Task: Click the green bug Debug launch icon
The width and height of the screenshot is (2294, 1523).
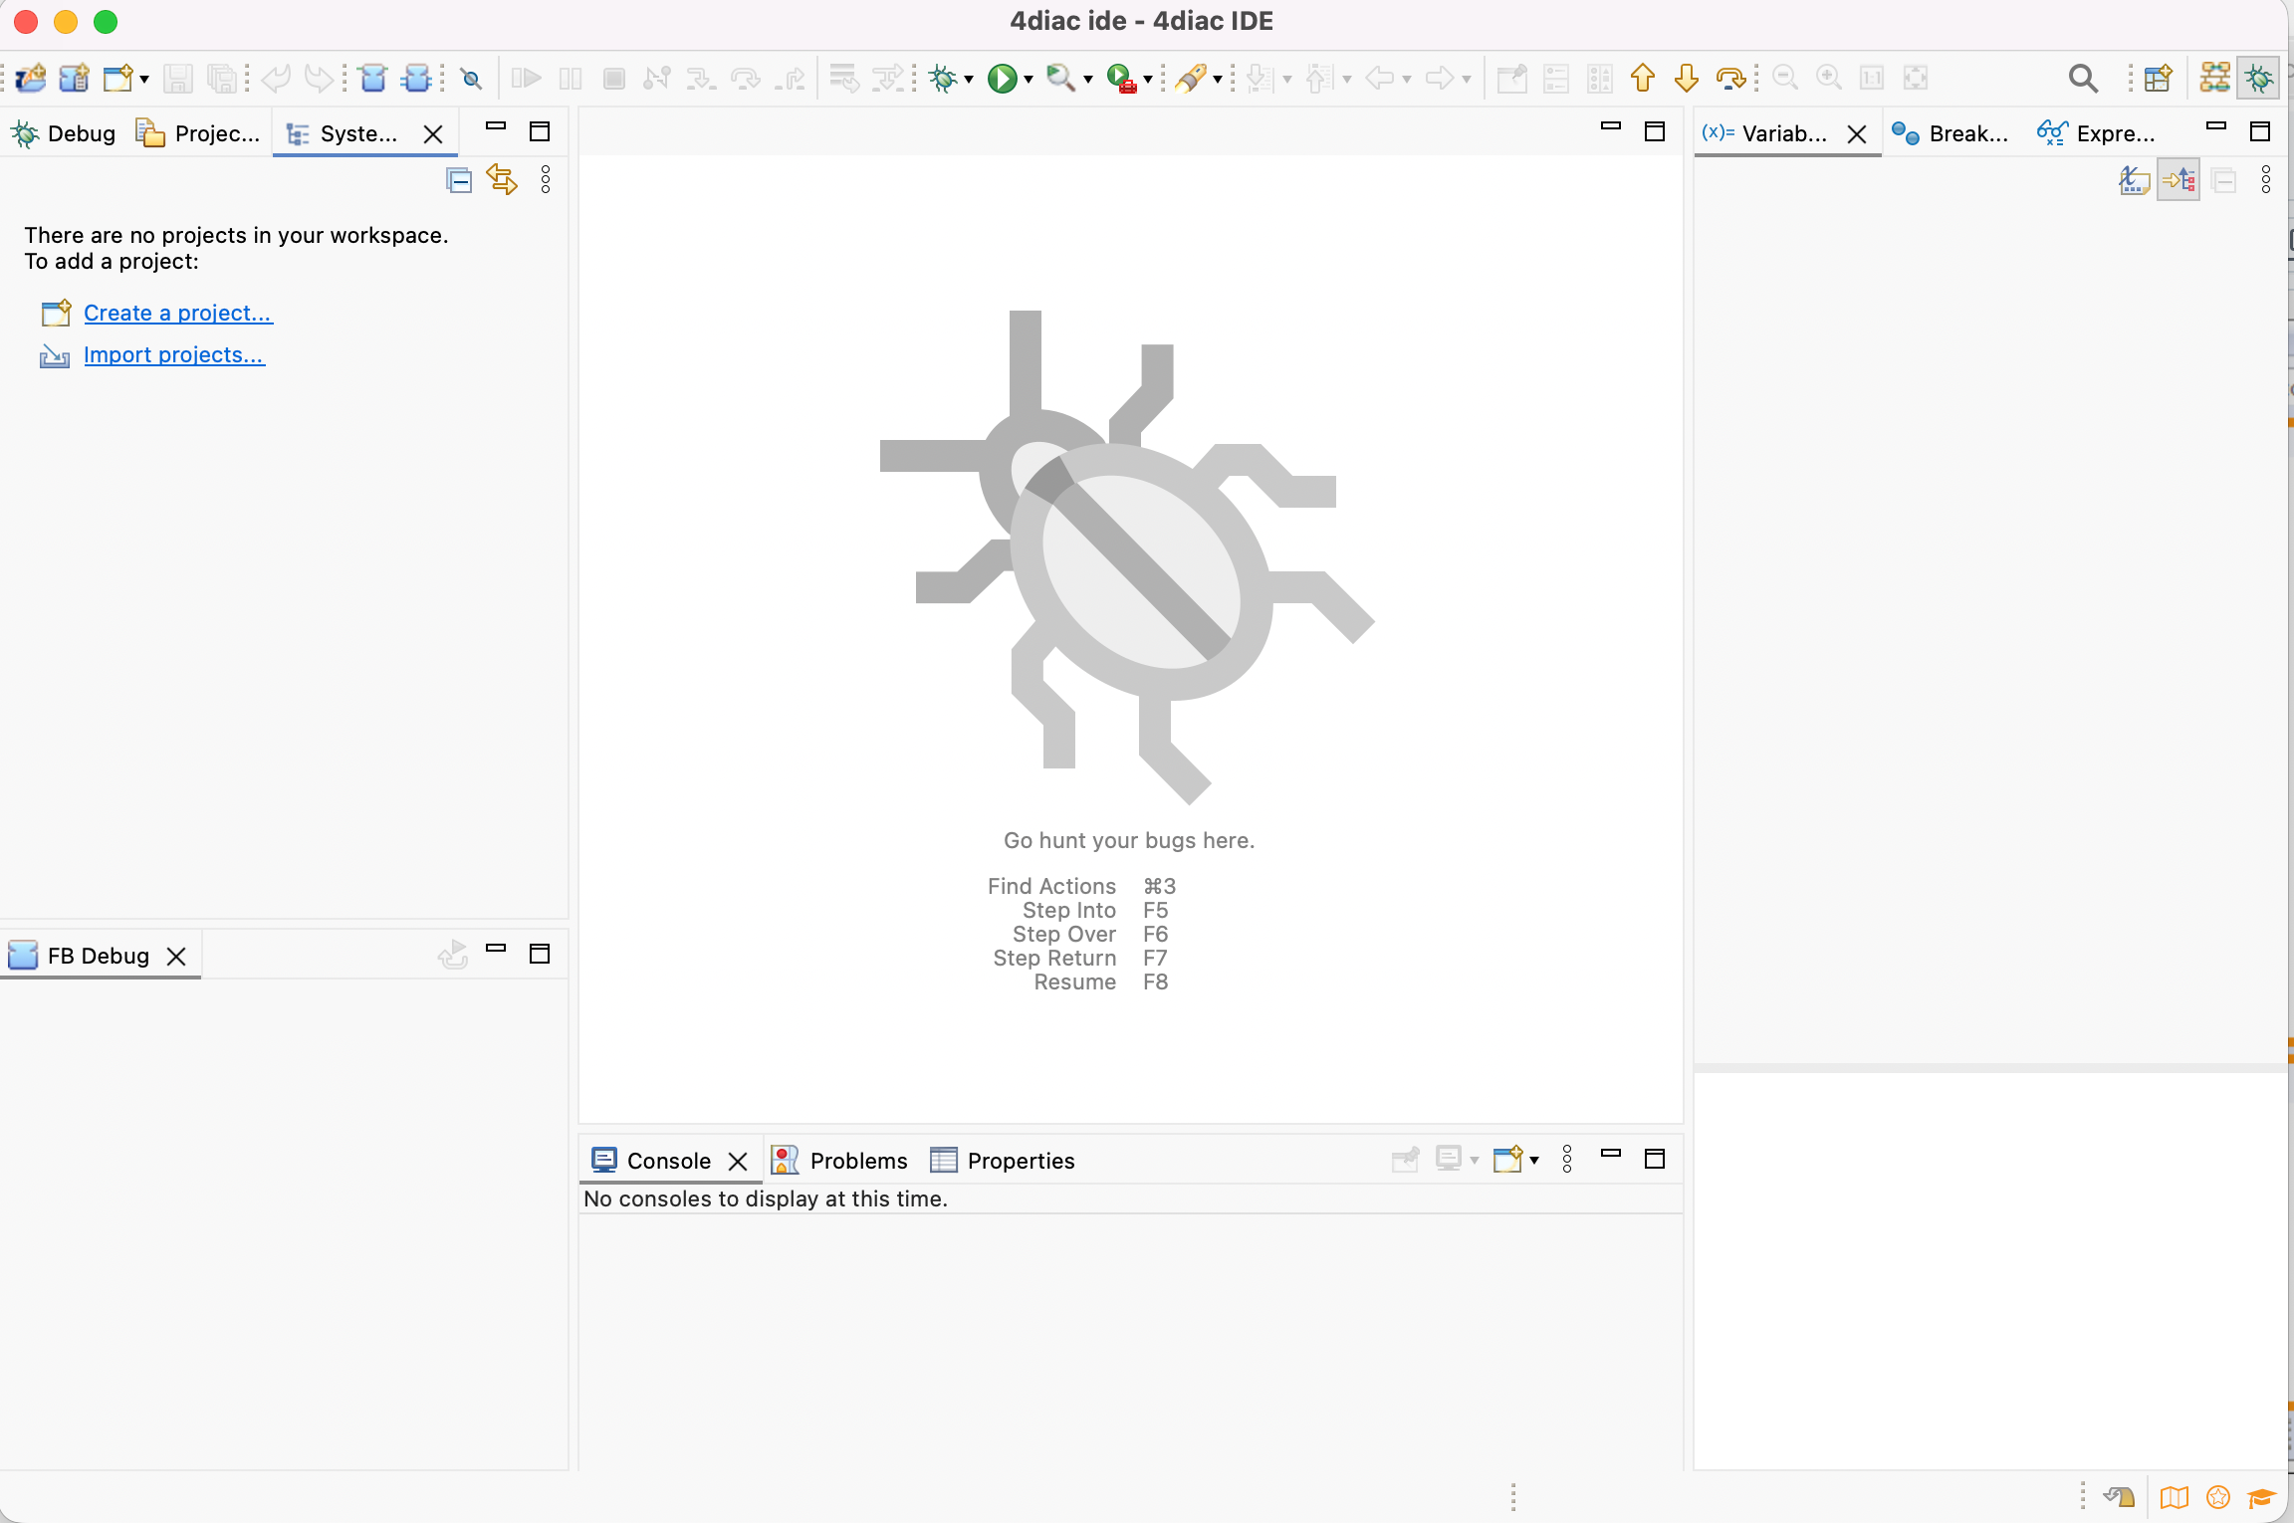Action: 942,78
